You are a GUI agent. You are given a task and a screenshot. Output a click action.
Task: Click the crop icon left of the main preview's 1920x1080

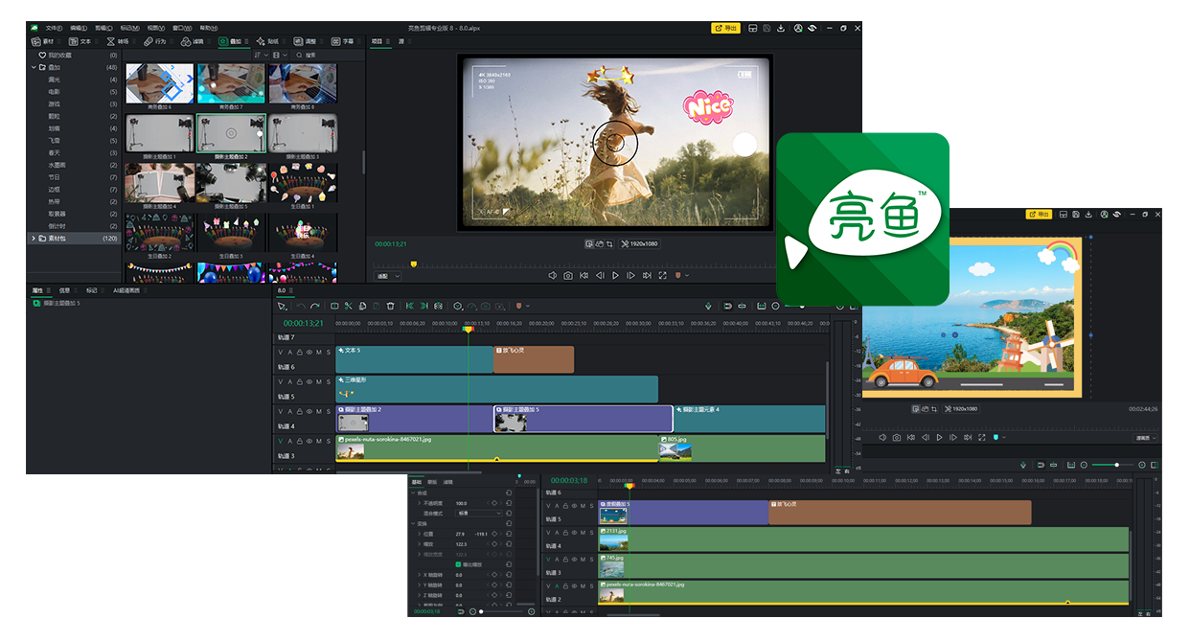pos(609,244)
